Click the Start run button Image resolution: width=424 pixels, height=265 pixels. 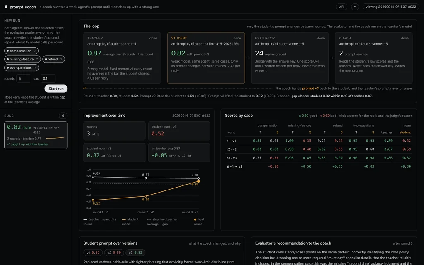[x=56, y=89]
